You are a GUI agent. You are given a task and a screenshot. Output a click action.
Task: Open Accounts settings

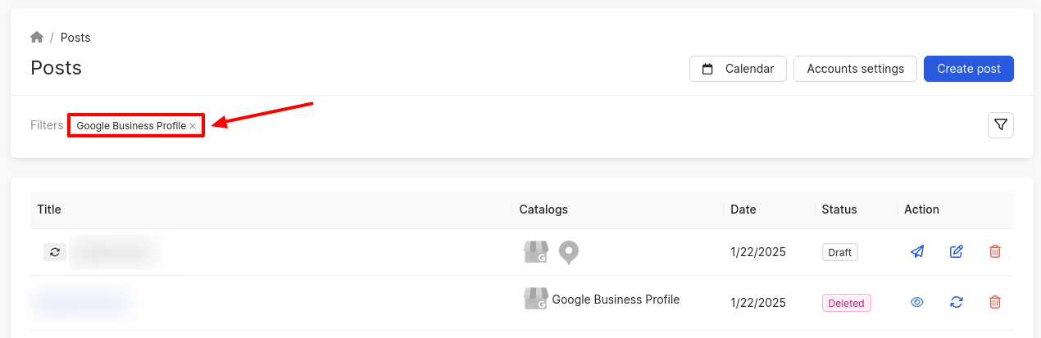tap(855, 69)
